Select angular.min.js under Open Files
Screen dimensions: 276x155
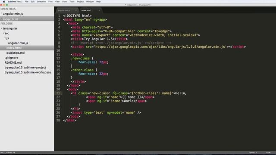tap(13, 14)
